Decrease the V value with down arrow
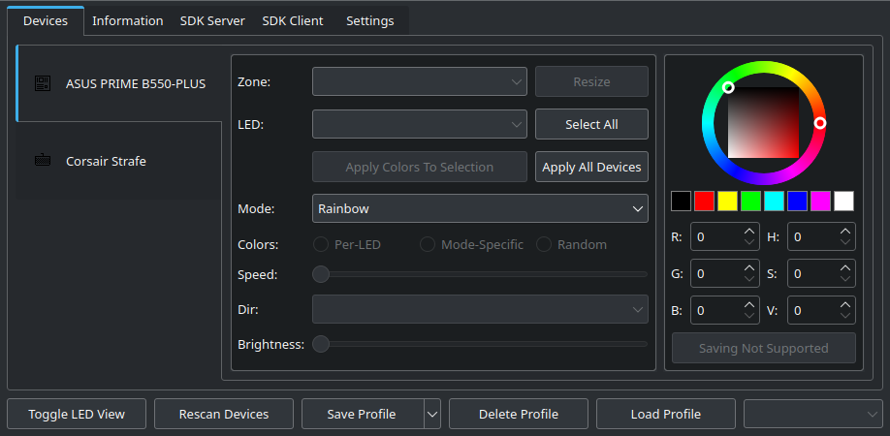 point(845,317)
